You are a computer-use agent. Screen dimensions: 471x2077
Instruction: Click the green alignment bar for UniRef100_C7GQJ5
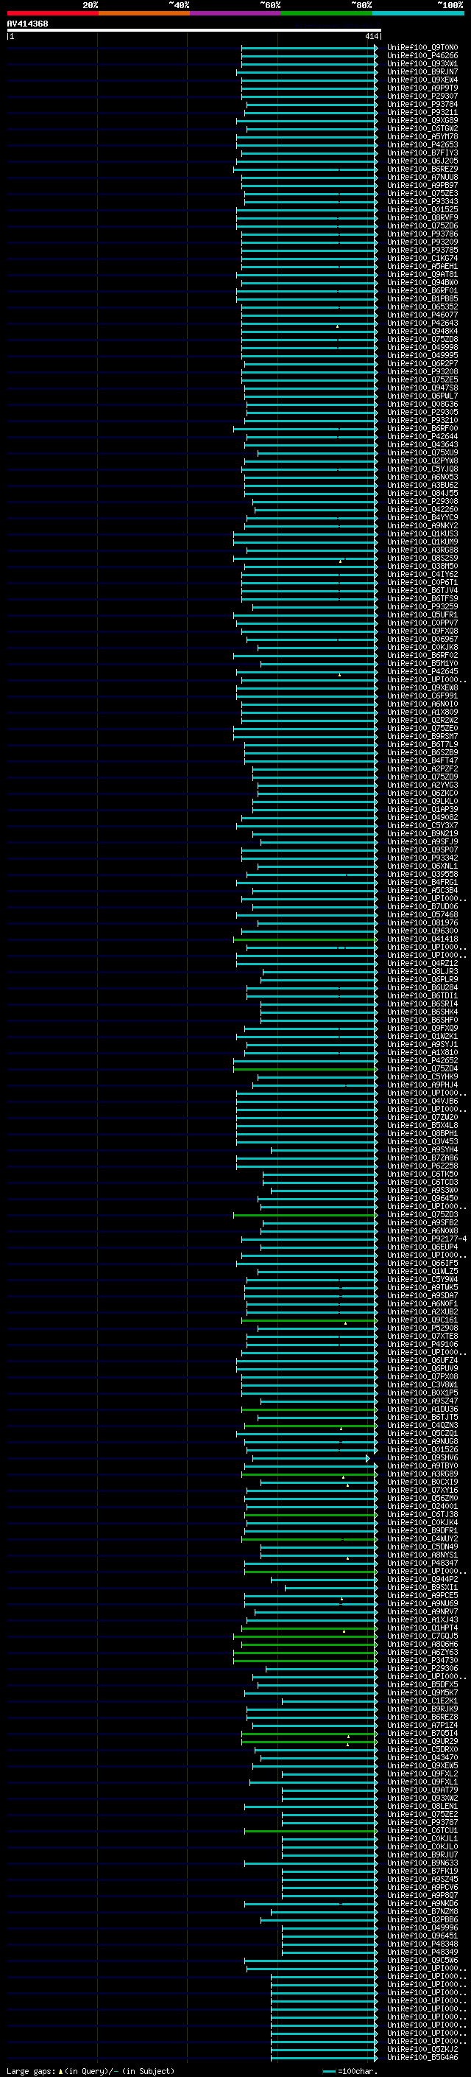coord(305,1636)
